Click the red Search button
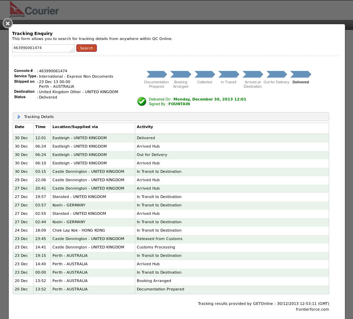Viewport: 353px width, 319px height. click(86, 48)
